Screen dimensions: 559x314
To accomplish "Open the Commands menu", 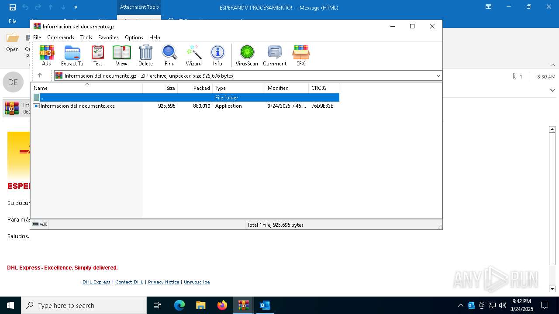I will pyautogui.click(x=61, y=38).
